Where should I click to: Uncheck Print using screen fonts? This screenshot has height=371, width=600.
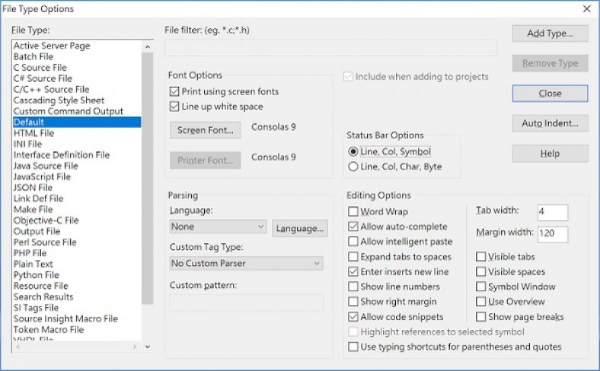click(174, 91)
